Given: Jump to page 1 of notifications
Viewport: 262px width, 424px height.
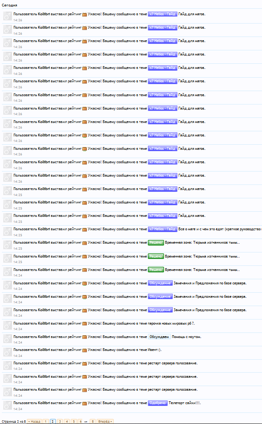Looking at the screenshot, I should tap(46, 421).
